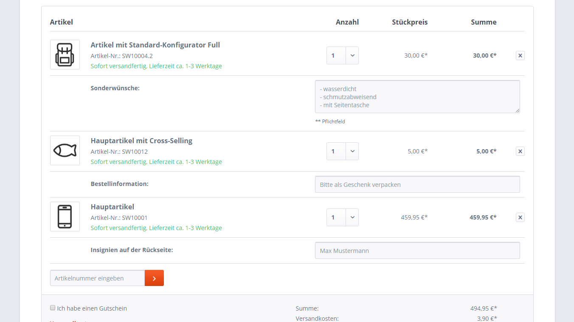Click the 'Sonderwünsche:' label

click(115, 88)
